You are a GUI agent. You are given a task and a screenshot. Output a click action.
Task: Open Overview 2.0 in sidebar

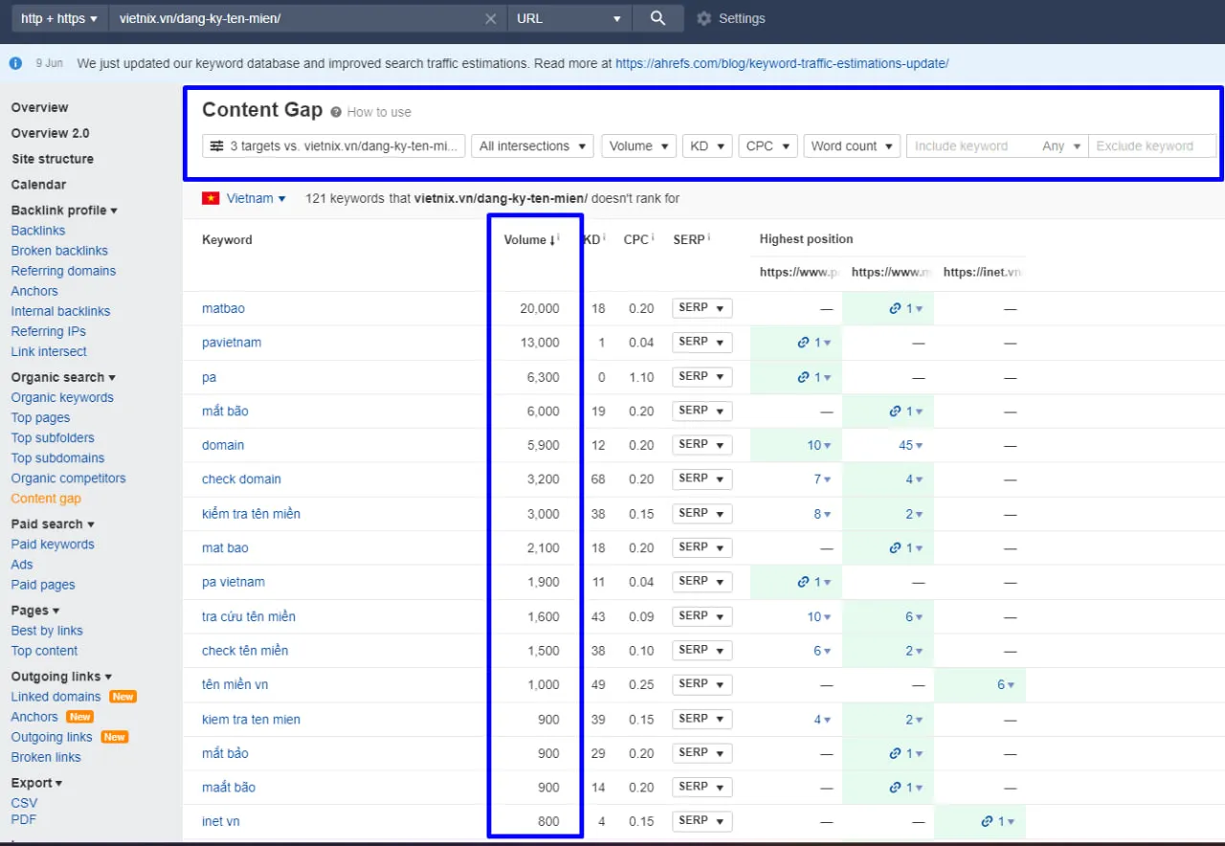[50, 133]
